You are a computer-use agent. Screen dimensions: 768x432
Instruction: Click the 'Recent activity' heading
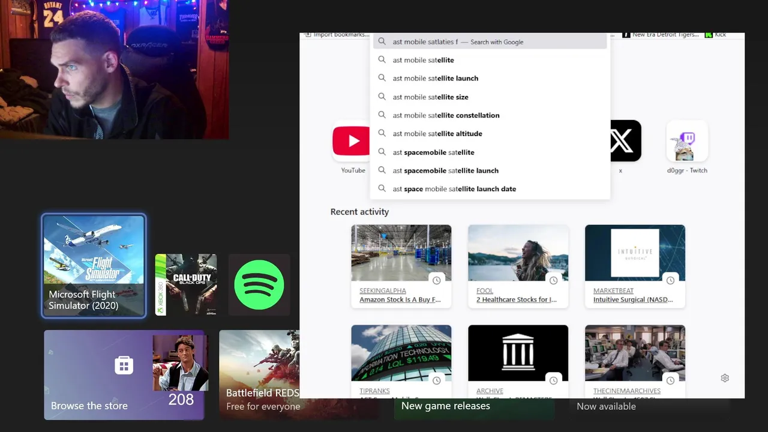[359, 212]
